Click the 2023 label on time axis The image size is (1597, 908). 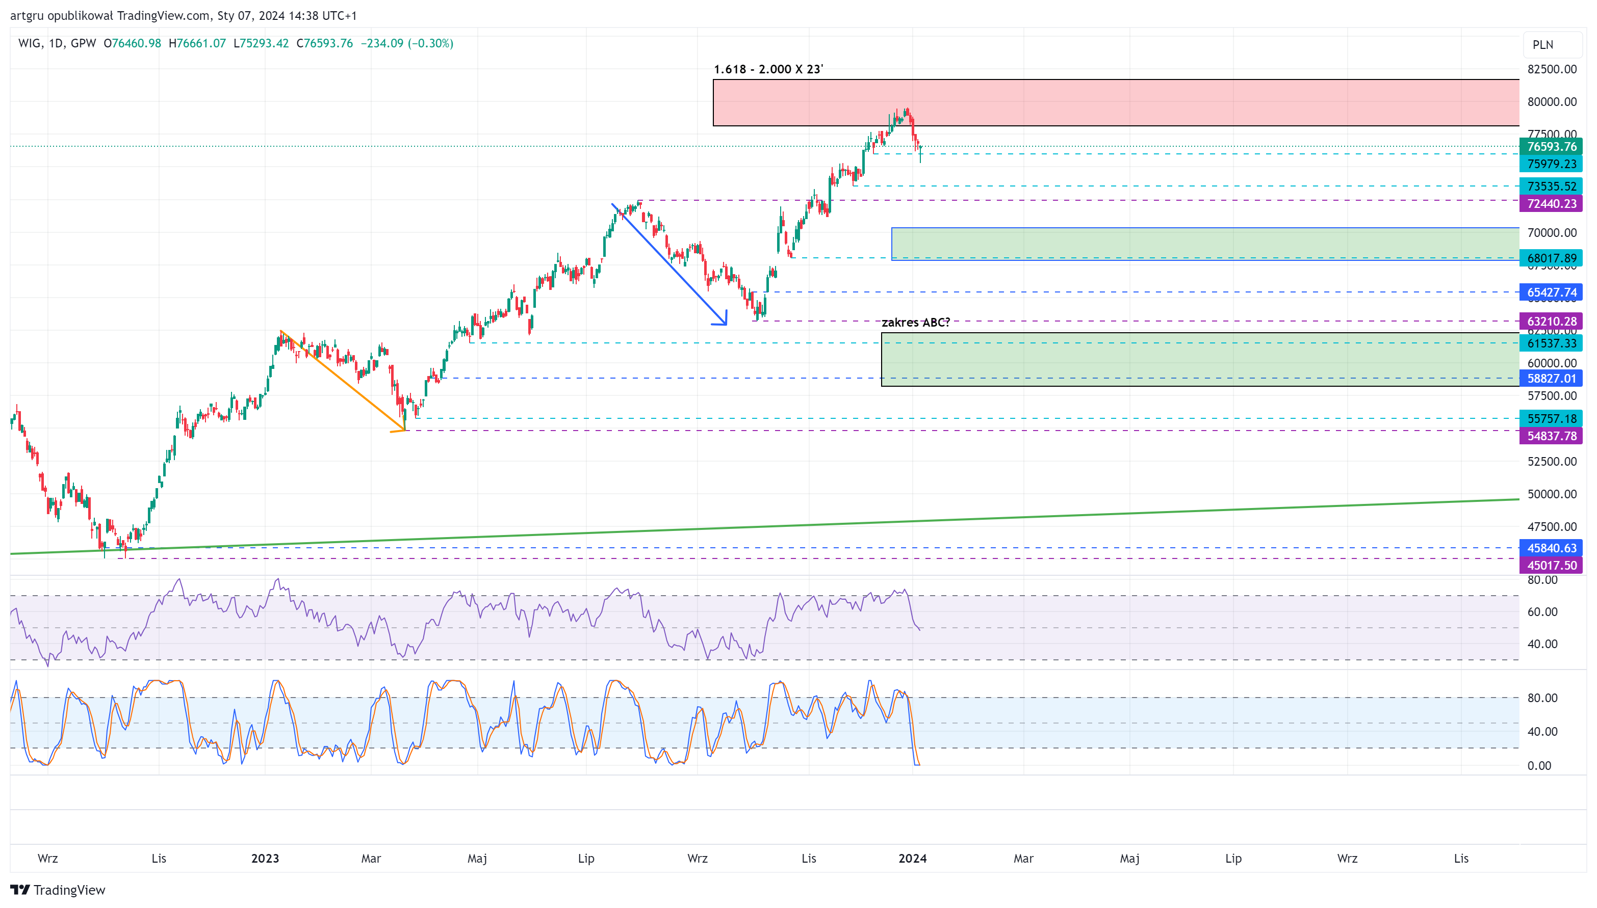pyautogui.click(x=265, y=859)
